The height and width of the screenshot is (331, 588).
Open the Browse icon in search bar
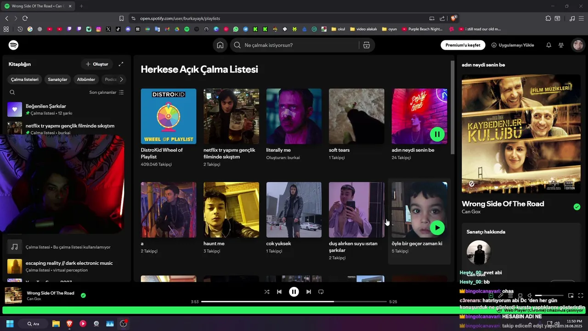pyautogui.click(x=367, y=45)
